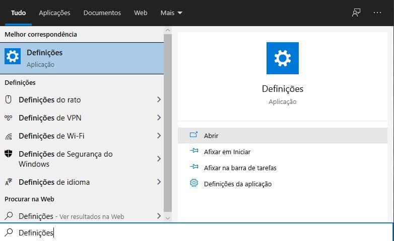Expand Definições de Segurança do Windows chevron
The width and height of the screenshot is (394, 241).
[x=159, y=159]
